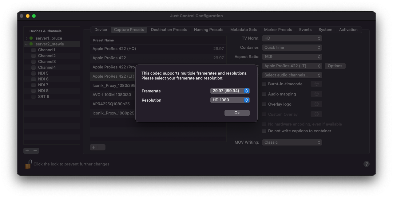Open the Events tab
This screenshot has height=198, width=393.
(305, 30)
